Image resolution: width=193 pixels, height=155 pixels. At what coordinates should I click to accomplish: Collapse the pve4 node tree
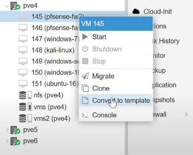tap(7, 6)
